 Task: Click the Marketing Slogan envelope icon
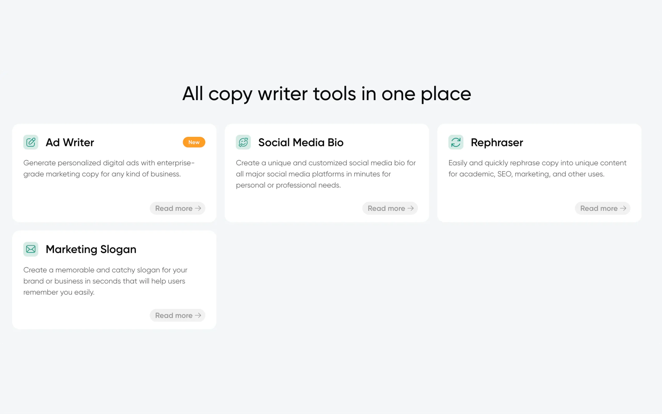(x=30, y=249)
